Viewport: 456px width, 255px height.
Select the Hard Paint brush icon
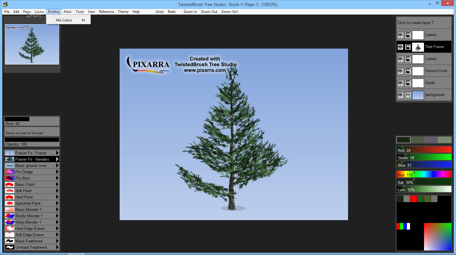click(9, 197)
